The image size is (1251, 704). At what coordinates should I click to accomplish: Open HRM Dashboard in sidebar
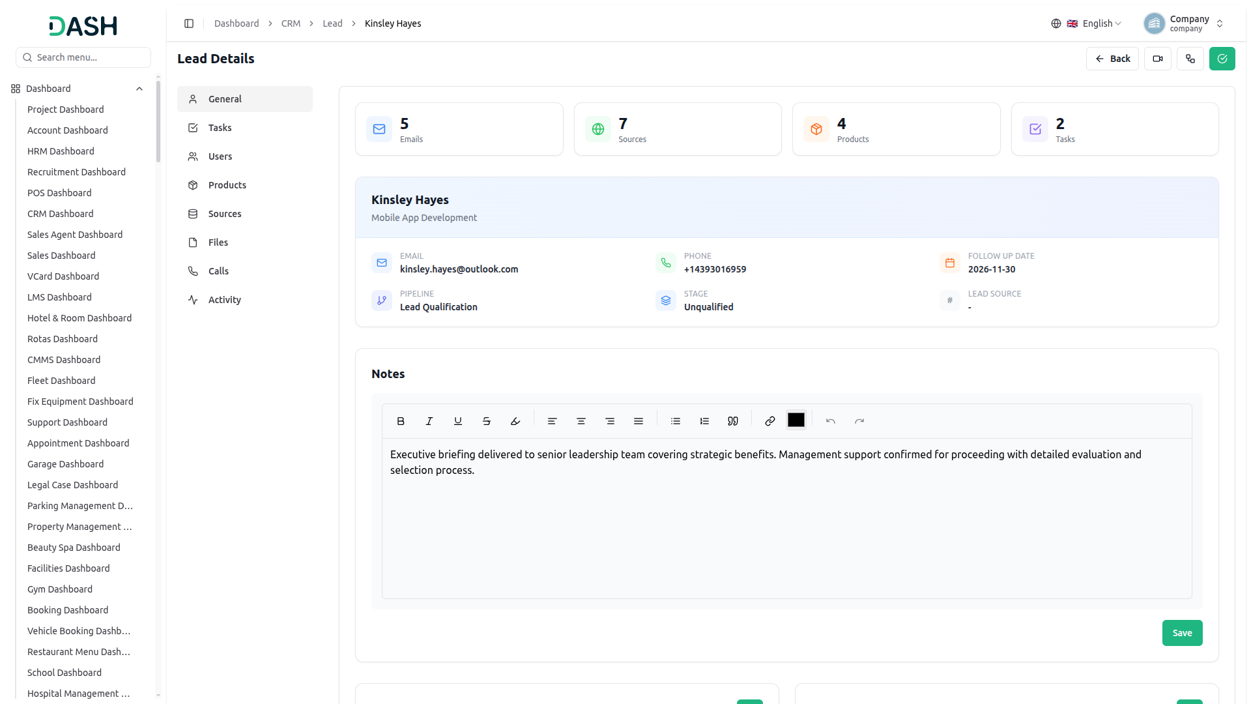[x=61, y=151]
